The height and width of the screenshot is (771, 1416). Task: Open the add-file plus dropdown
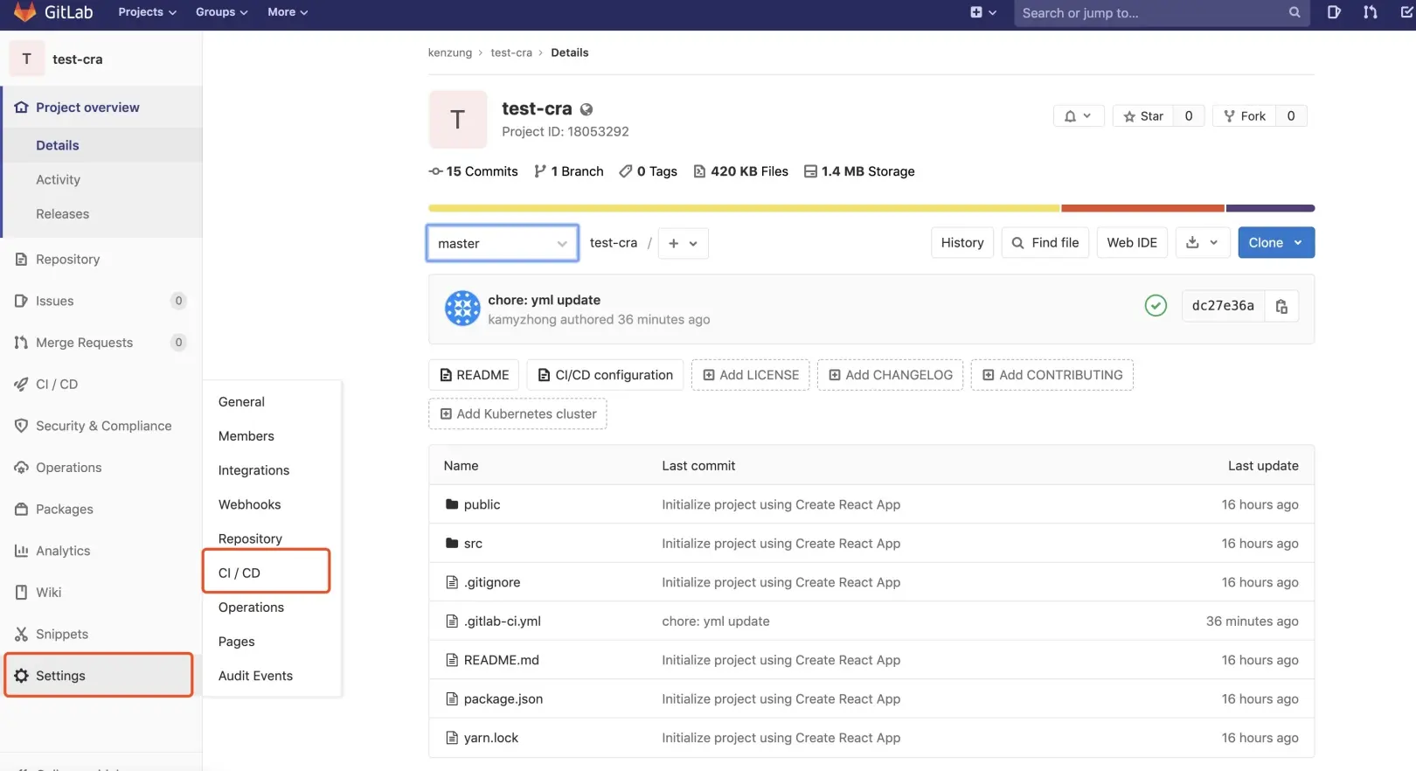point(683,244)
